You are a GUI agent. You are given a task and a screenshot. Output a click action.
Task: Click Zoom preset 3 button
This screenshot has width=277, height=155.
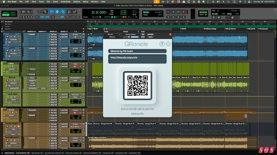(x=26, y=17)
